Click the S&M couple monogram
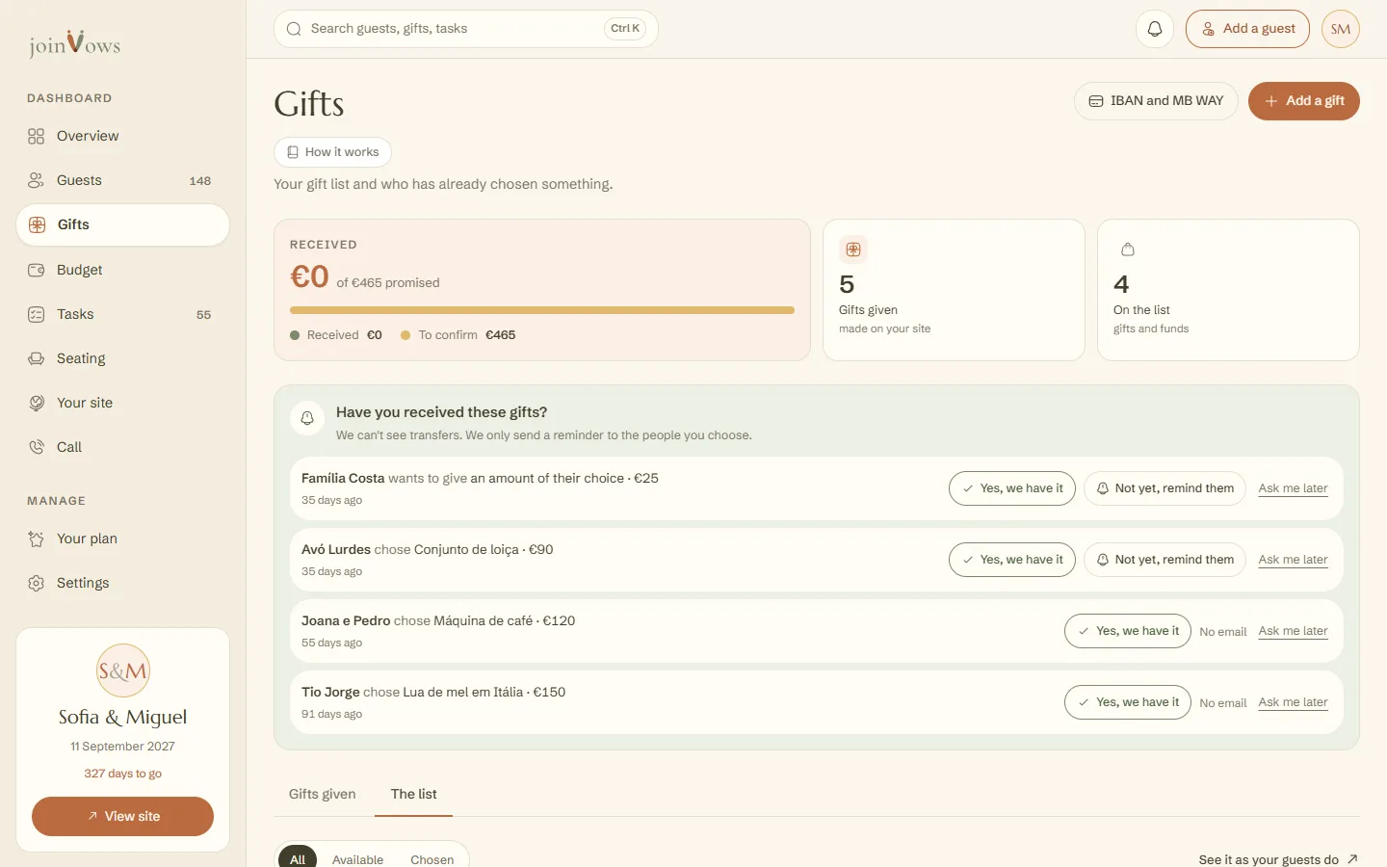The height and width of the screenshot is (867, 1387). tap(123, 670)
